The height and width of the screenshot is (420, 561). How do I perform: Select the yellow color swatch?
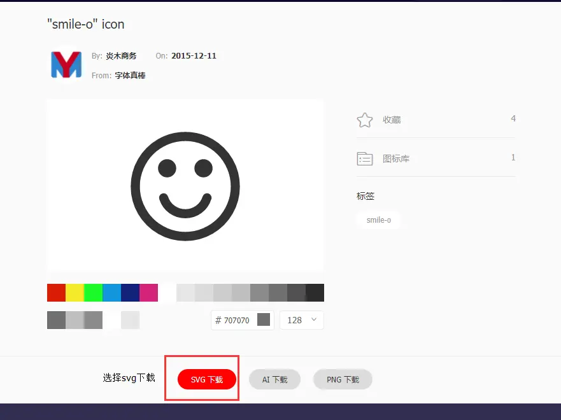73,292
